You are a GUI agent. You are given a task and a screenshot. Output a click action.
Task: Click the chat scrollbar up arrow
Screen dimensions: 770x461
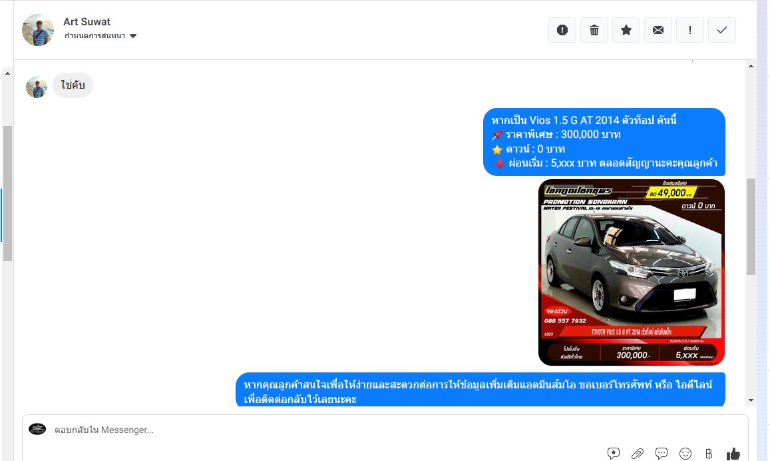[751, 66]
